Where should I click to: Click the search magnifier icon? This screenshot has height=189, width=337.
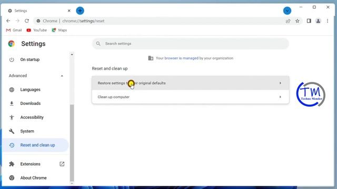[x=98, y=44]
